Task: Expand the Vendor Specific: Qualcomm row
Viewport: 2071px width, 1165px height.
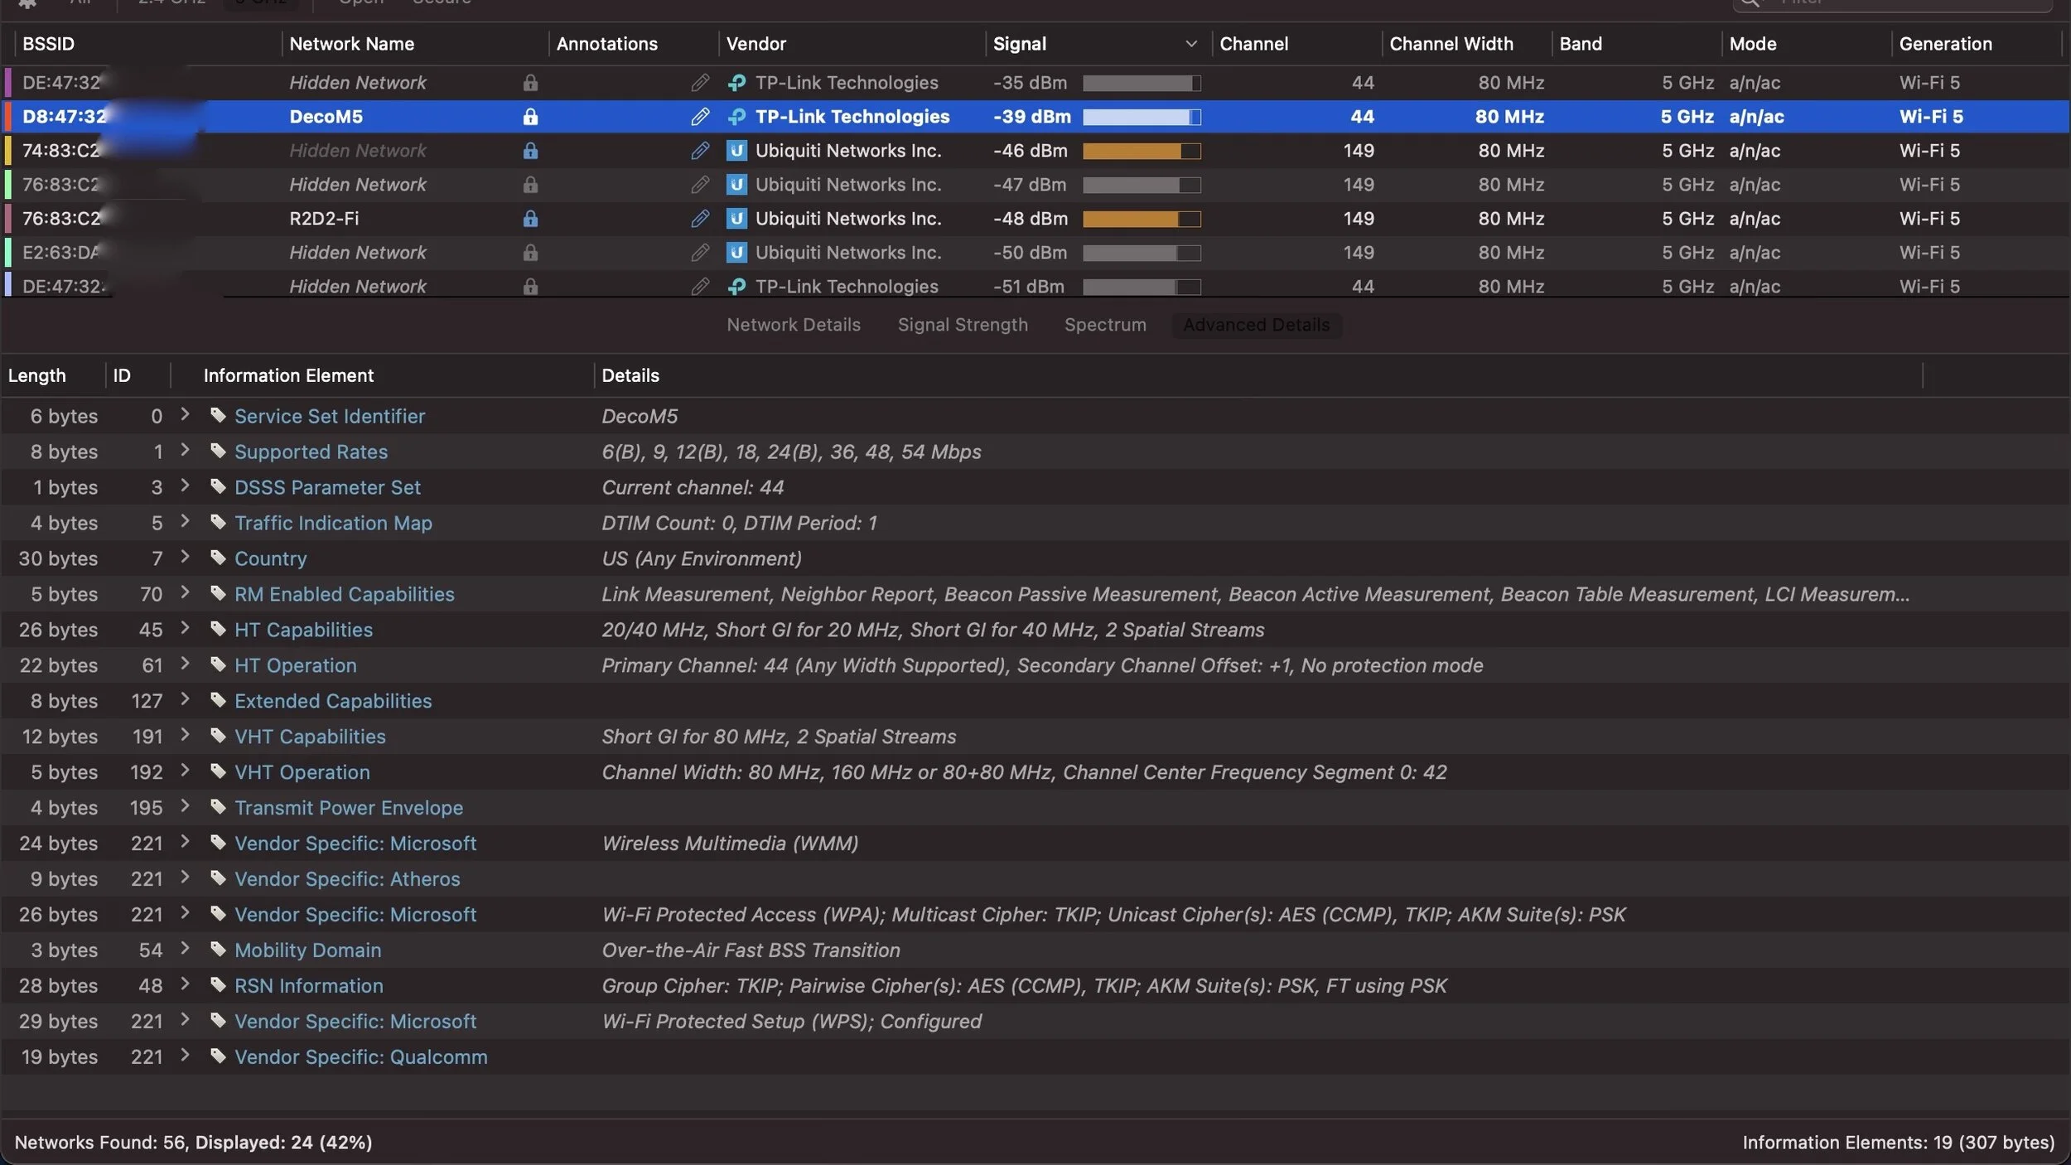Action: (185, 1056)
